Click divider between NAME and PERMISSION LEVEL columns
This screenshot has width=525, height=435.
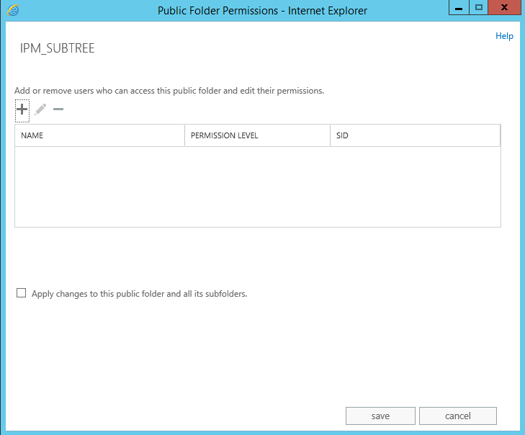coord(185,135)
